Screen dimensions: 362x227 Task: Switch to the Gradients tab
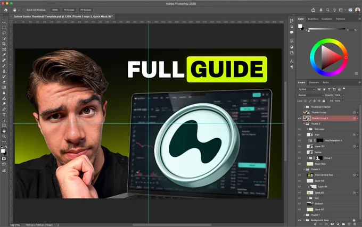point(327,19)
